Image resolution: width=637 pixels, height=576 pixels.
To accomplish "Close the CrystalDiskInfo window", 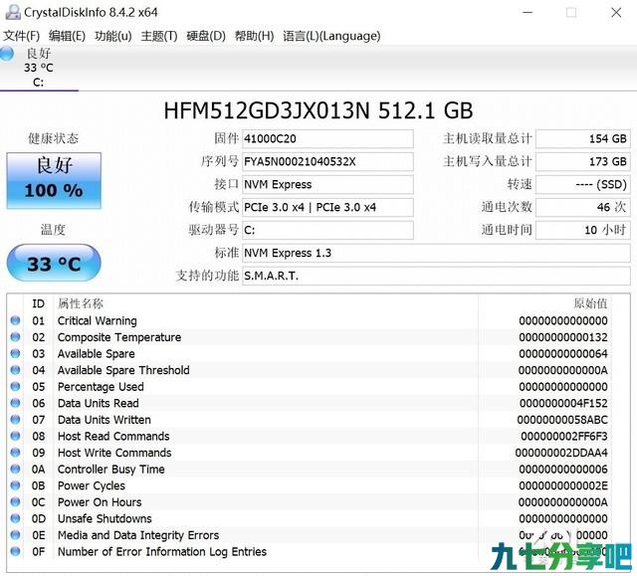I will [616, 12].
